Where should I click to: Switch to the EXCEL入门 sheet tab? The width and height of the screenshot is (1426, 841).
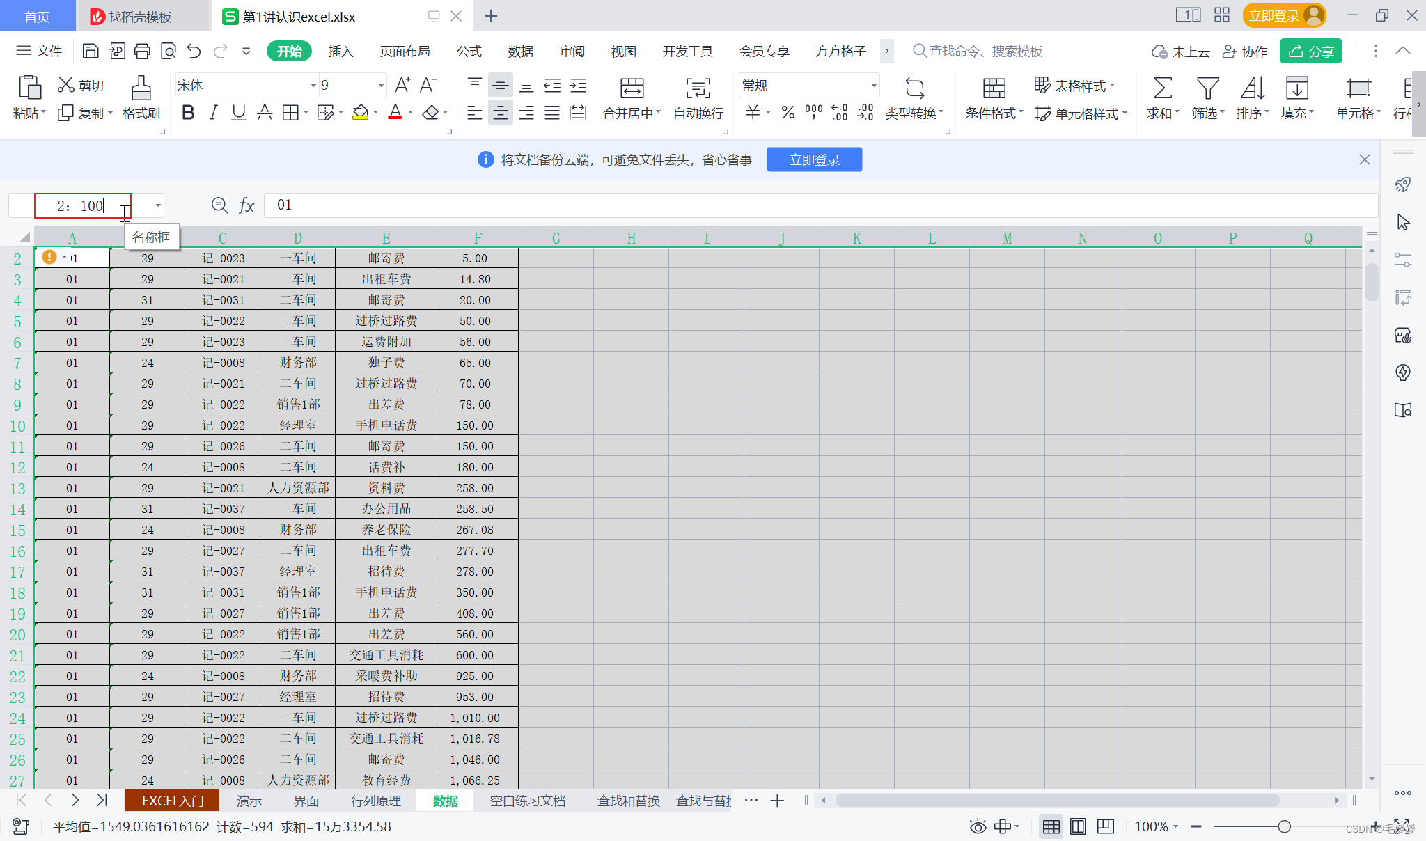[x=172, y=801]
